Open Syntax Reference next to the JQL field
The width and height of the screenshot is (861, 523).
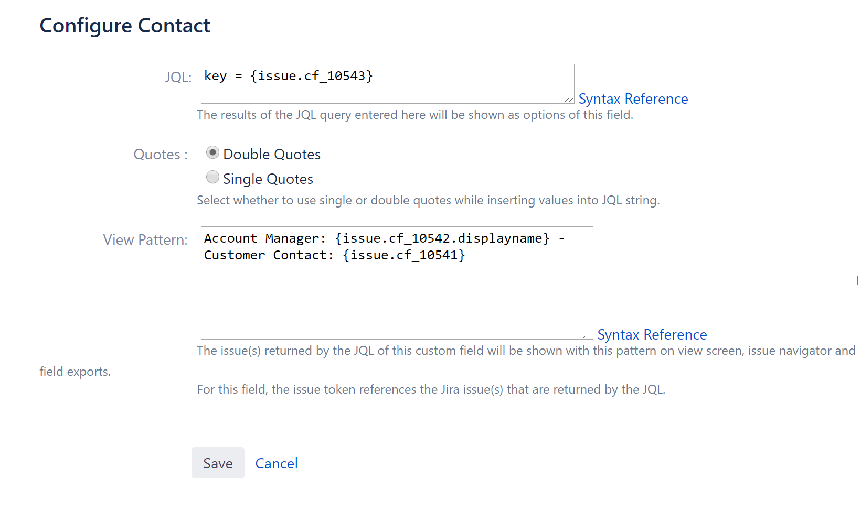633,99
